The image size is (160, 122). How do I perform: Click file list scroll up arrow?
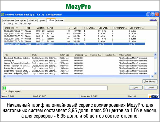155,55
